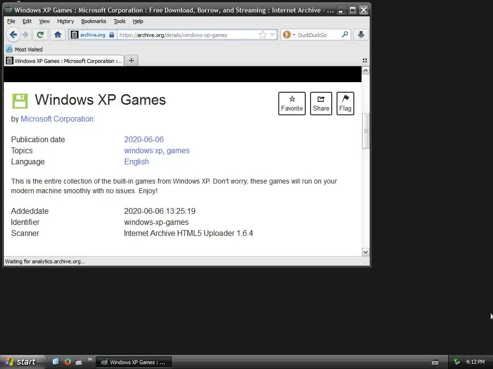Open the Microsoft Corporation creator link

point(57,119)
